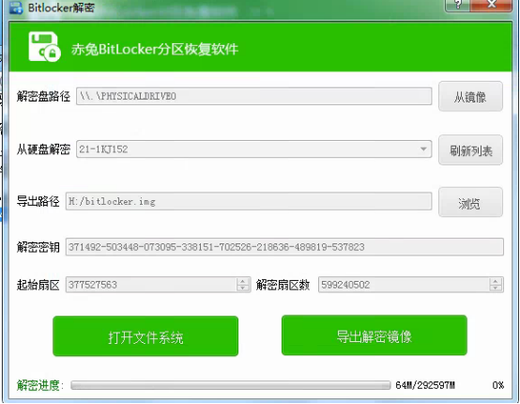The width and height of the screenshot is (520, 404).
Task: Click 导出解密镜像 green button
Action: coord(375,335)
